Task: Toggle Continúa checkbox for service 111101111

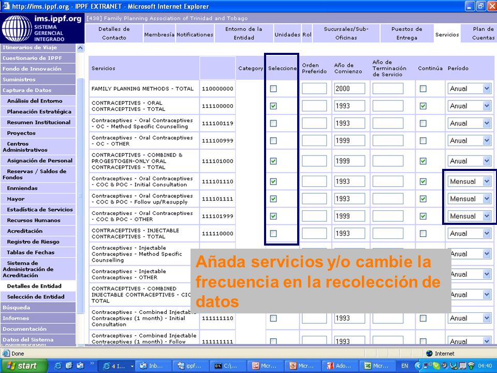Action: [423, 199]
